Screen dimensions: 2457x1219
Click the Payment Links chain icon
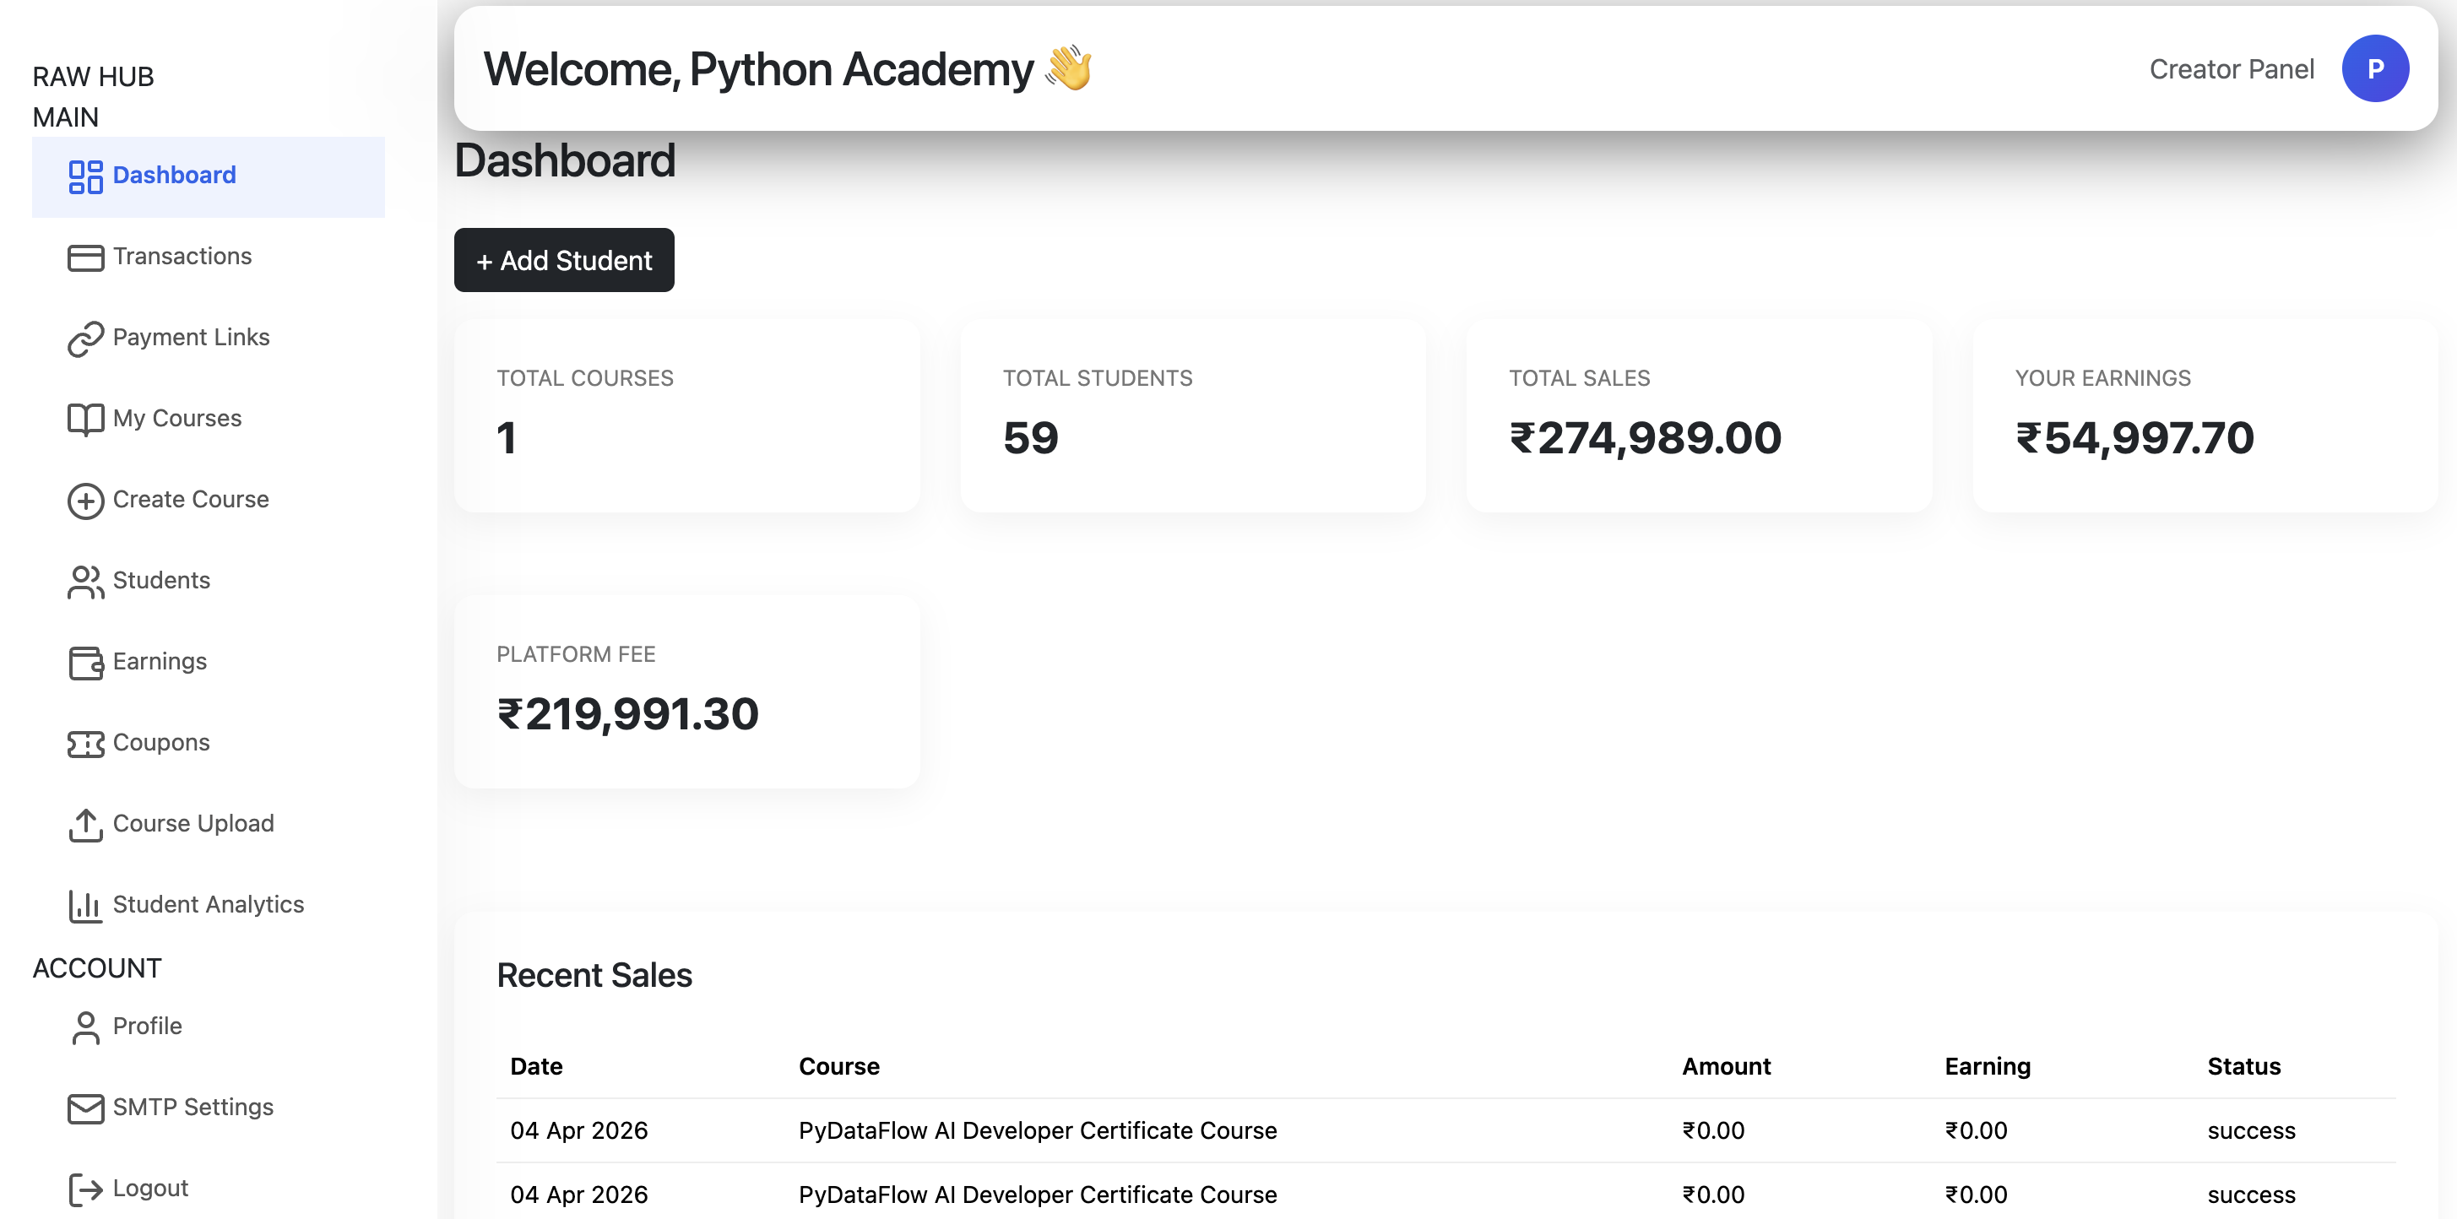(x=85, y=339)
